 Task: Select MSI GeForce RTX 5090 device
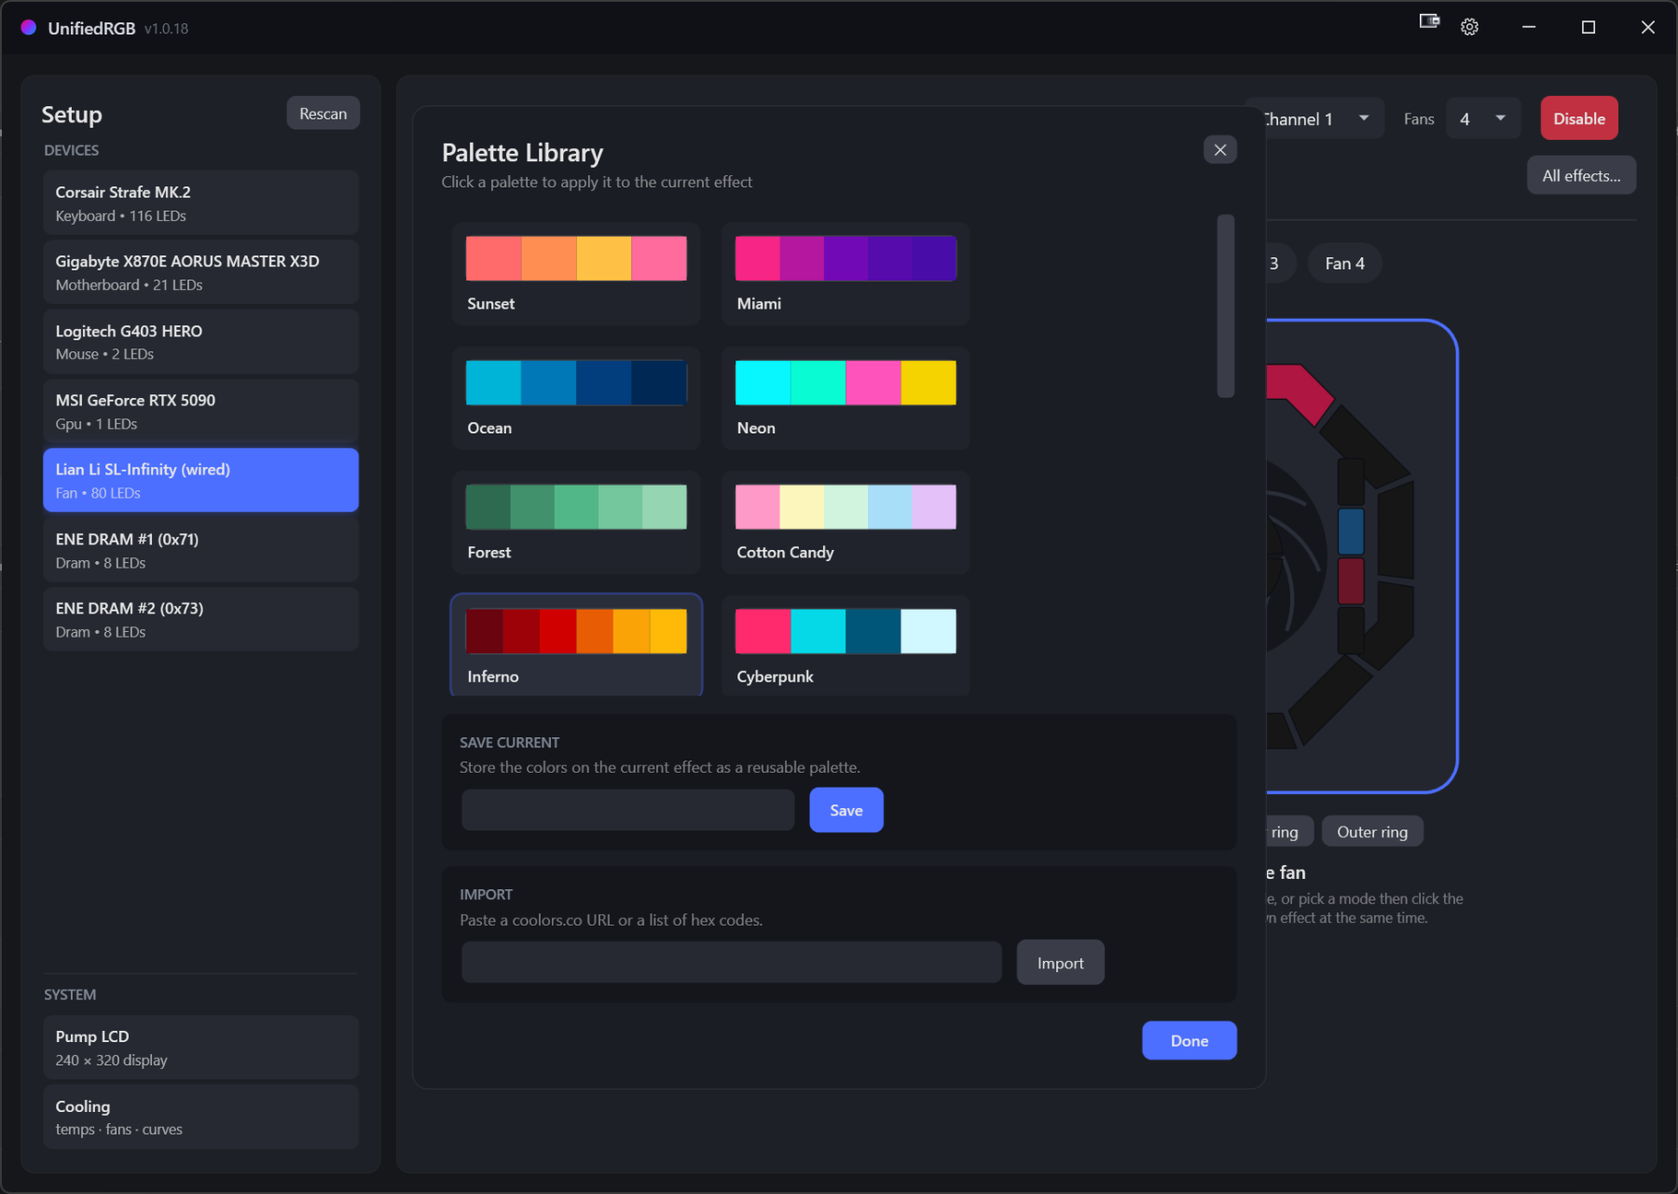click(200, 411)
